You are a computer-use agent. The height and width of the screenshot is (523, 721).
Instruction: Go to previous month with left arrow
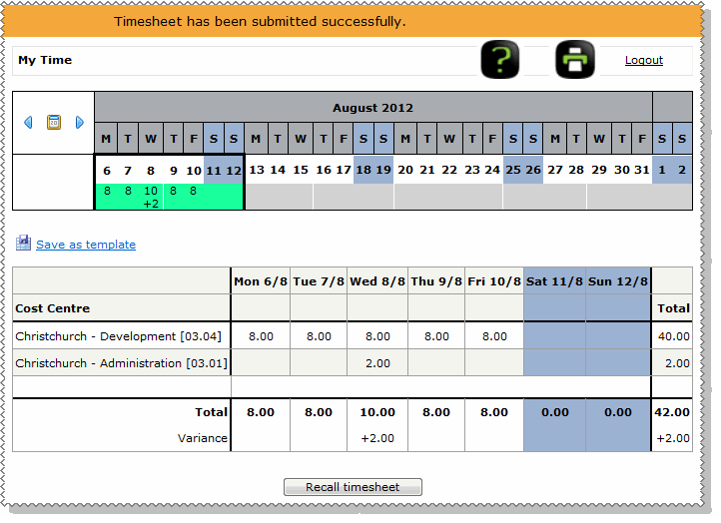point(28,122)
